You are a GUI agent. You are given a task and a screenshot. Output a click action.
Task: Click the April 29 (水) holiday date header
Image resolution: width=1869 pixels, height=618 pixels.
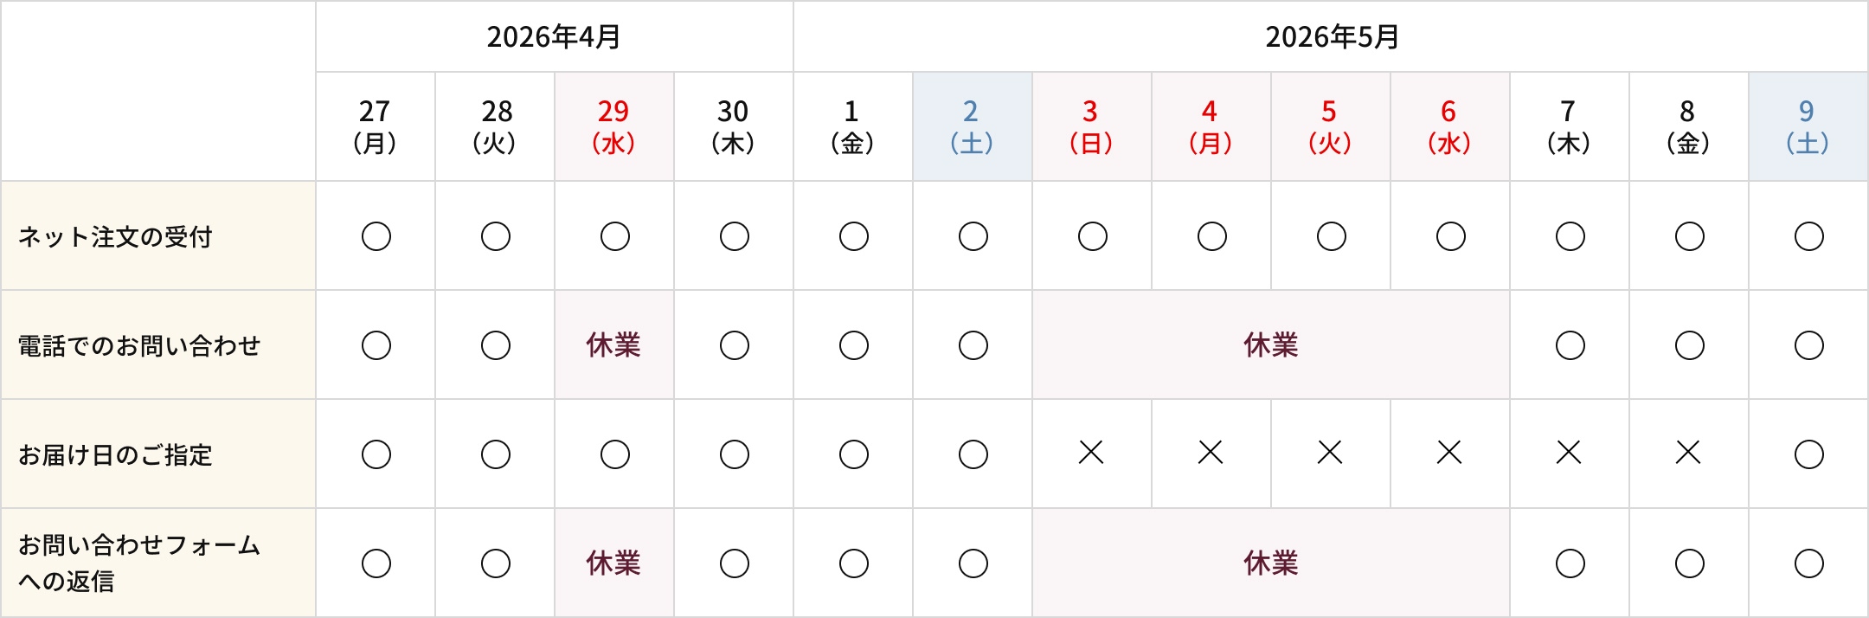613,126
